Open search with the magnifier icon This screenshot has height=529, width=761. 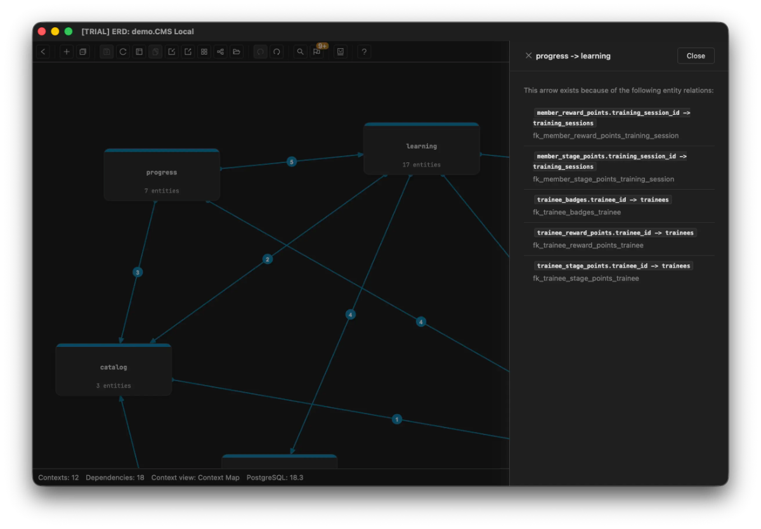(x=301, y=52)
